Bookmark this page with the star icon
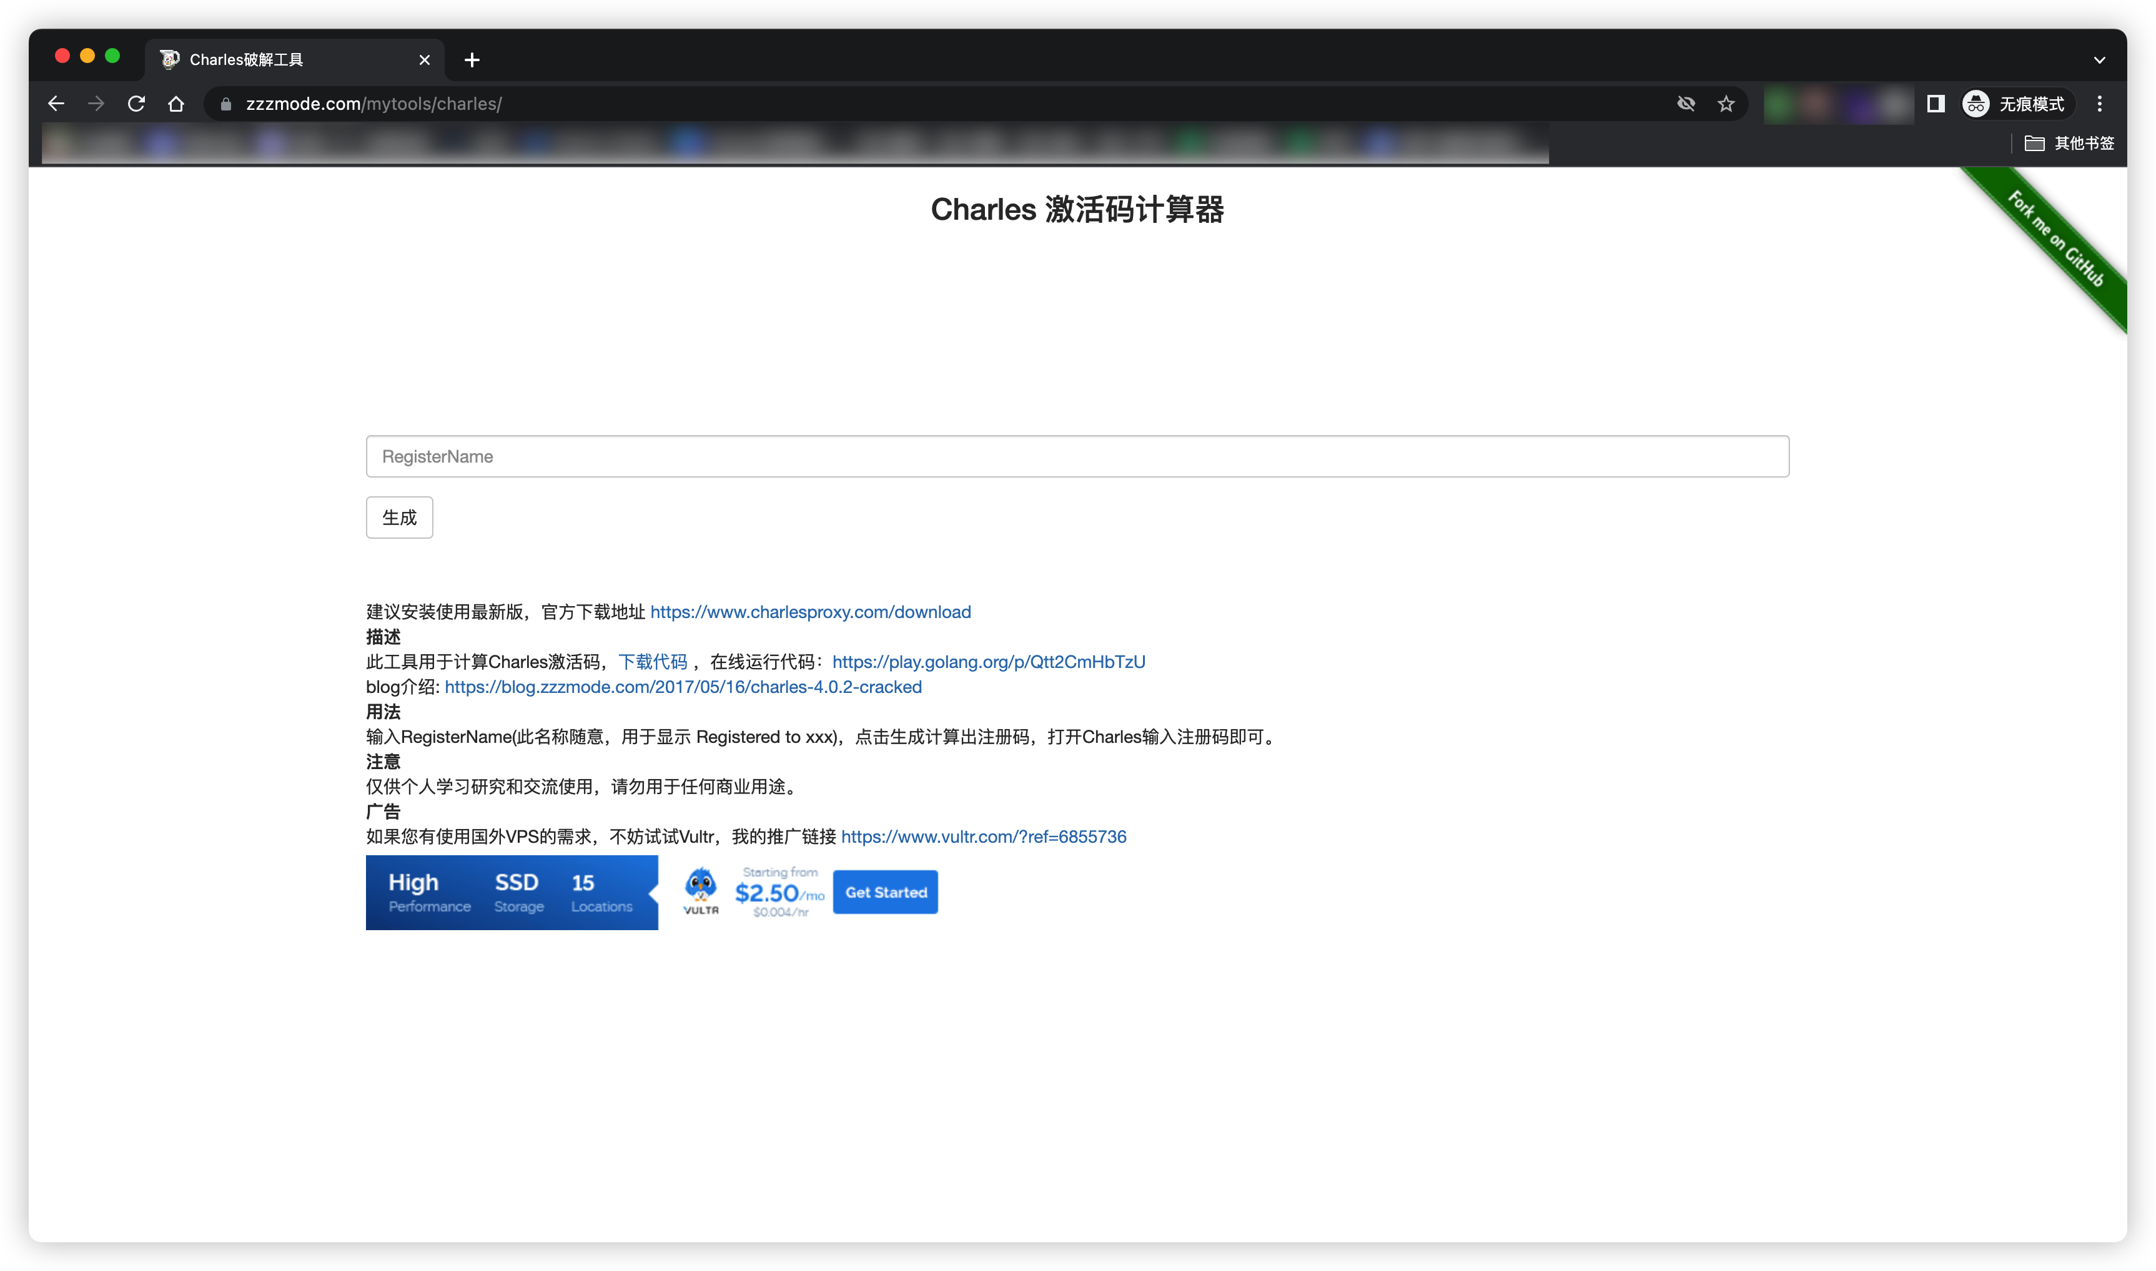This screenshot has width=2156, height=1271. pyautogui.click(x=1725, y=104)
